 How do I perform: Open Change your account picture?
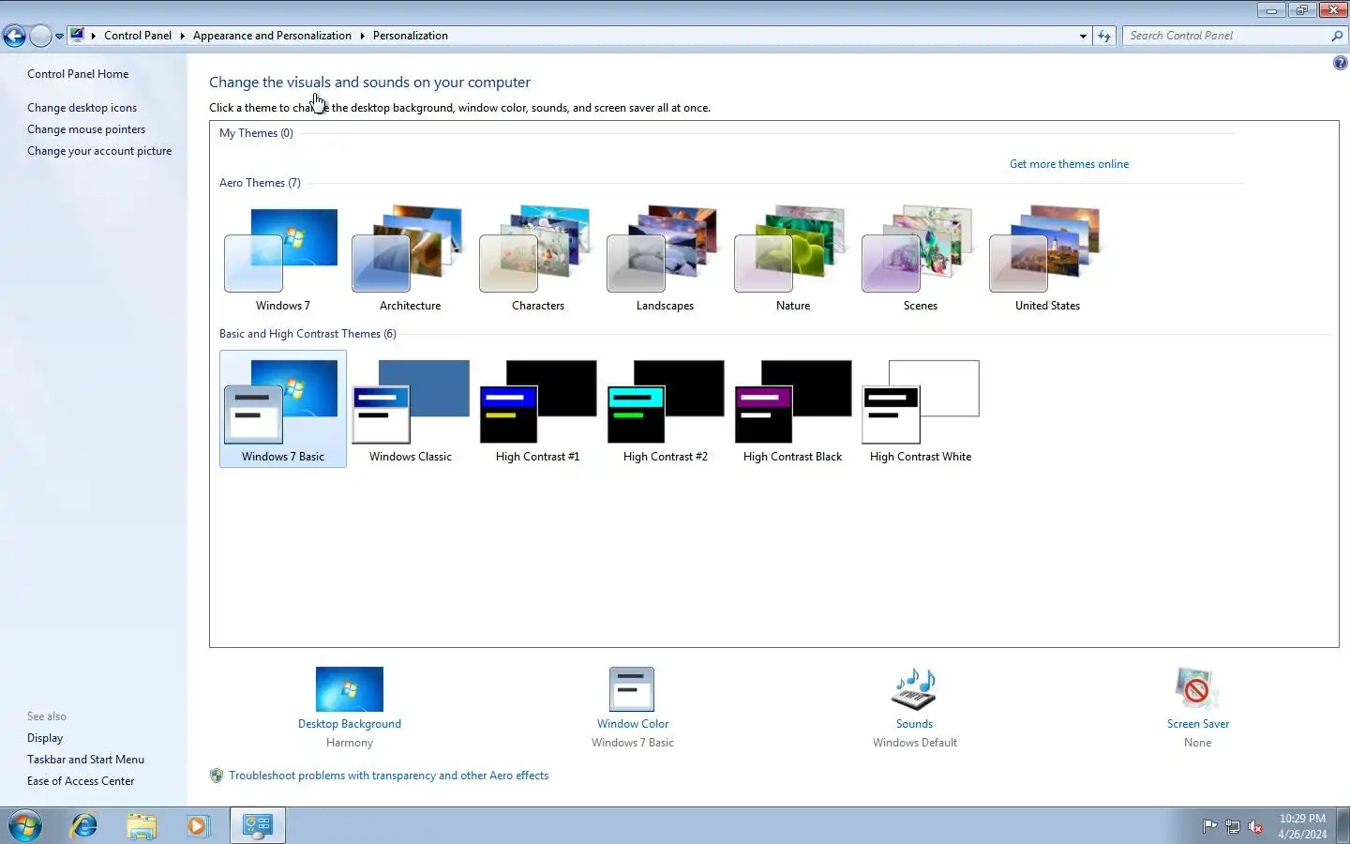click(99, 151)
